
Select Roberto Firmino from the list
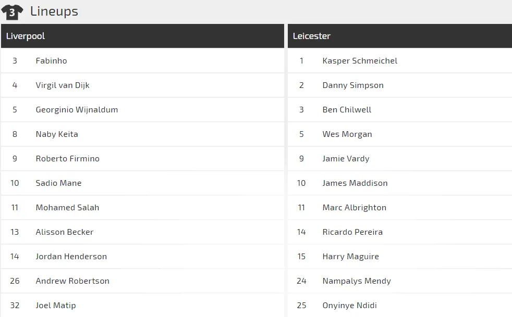point(68,158)
